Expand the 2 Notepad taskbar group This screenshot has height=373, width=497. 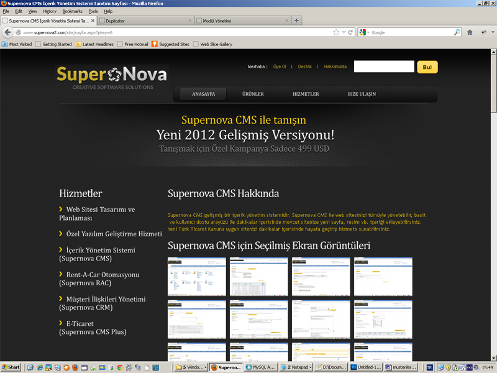[x=296, y=367]
